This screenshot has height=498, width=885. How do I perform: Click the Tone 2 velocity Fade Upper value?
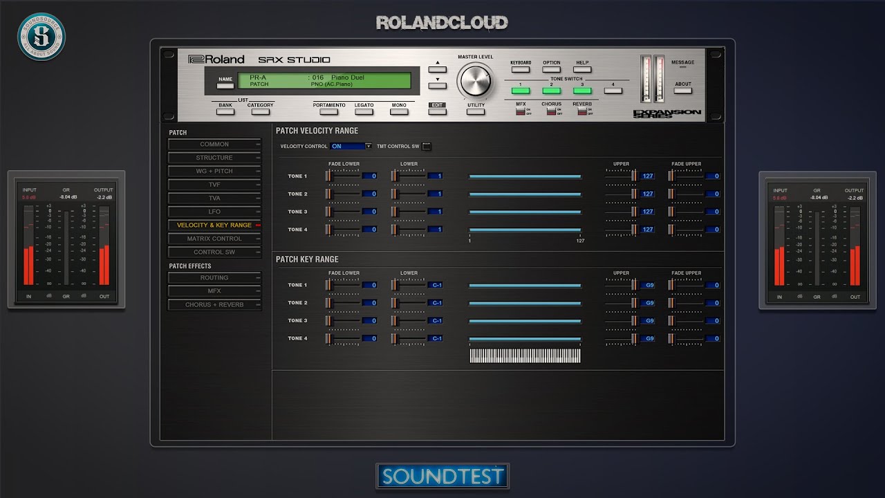(x=712, y=194)
